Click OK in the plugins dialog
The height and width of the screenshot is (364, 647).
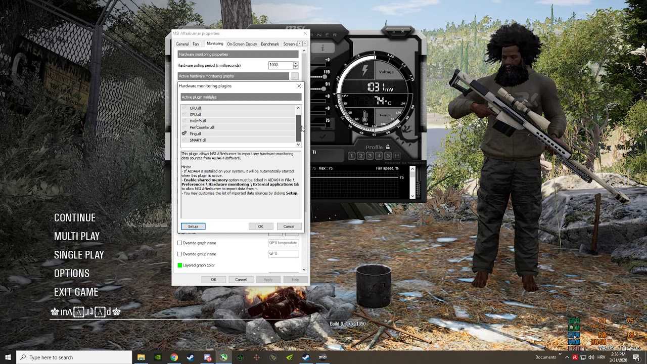[x=261, y=226]
